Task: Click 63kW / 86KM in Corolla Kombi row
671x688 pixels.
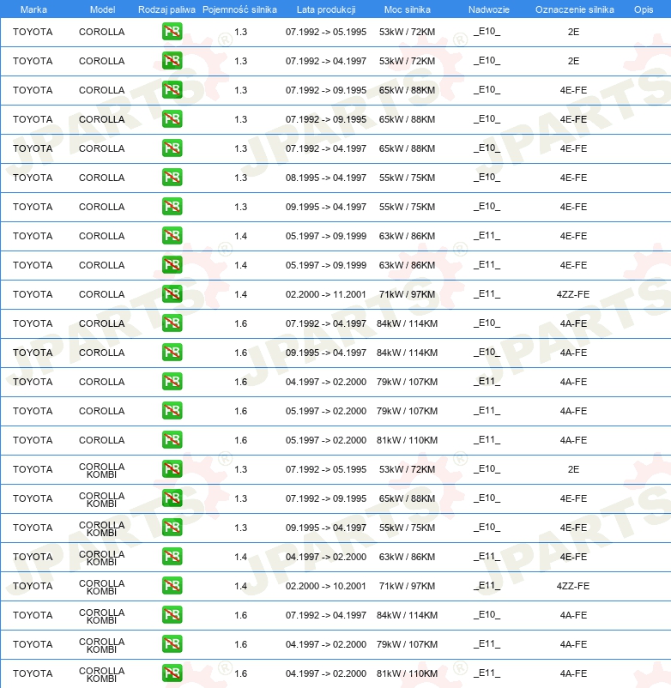Action: 407,557
